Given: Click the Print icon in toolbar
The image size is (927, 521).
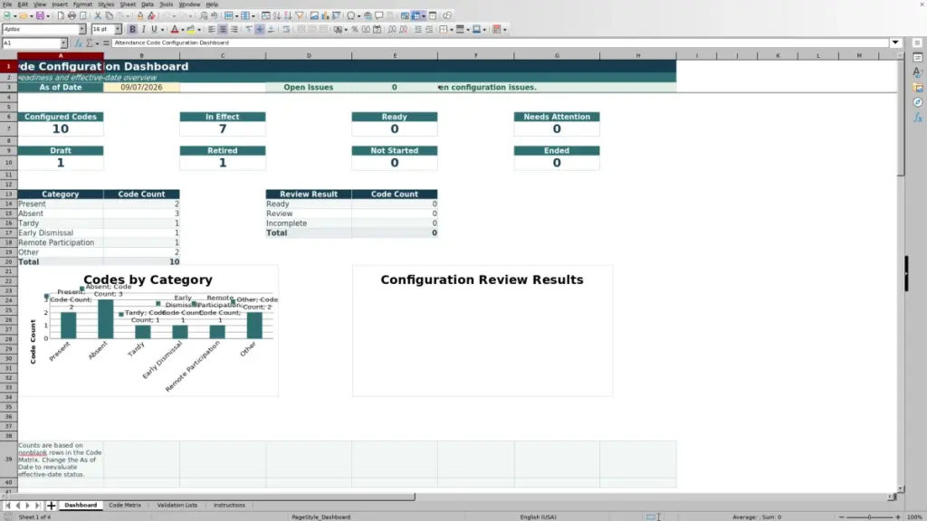Looking at the screenshot, I should point(72,15).
